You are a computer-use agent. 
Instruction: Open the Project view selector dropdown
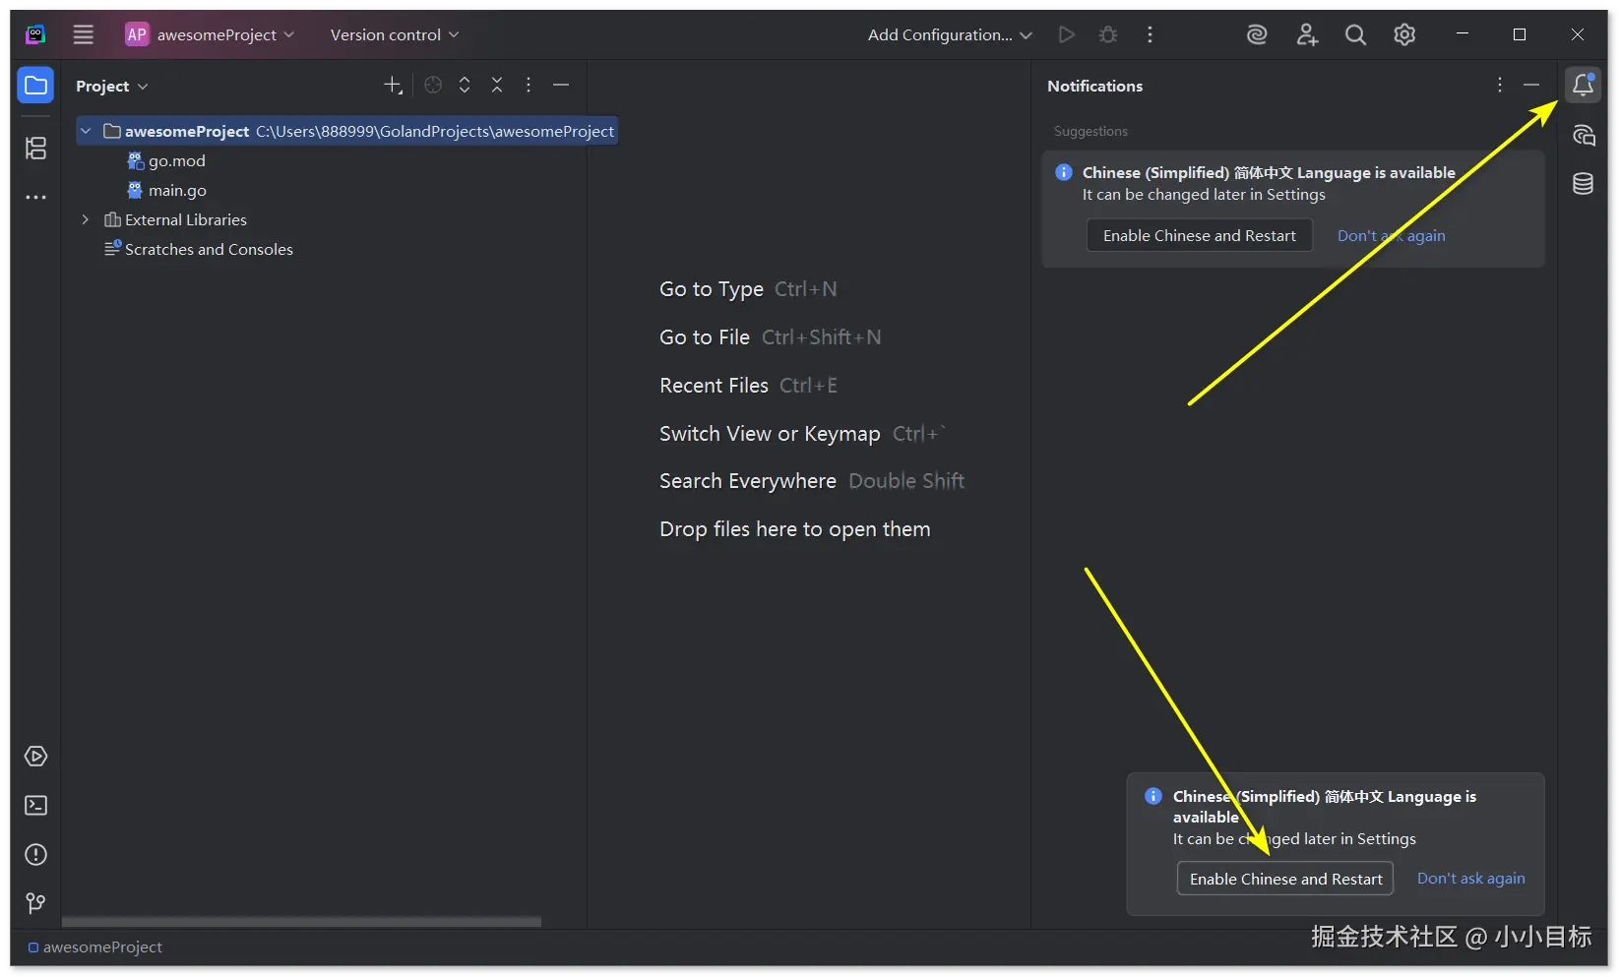point(112,86)
